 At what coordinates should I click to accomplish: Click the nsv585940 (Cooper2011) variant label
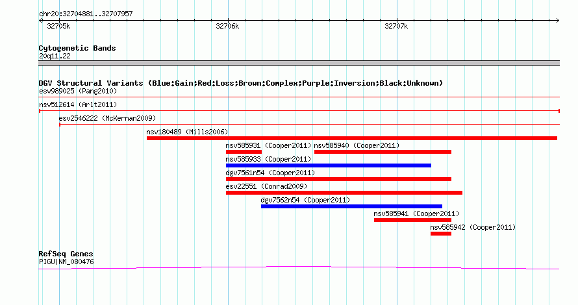pyautogui.click(x=357, y=145)
